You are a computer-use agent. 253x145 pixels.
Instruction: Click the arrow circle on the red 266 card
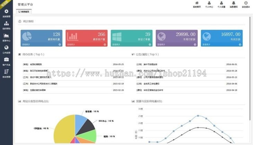(x=105, y=45)
